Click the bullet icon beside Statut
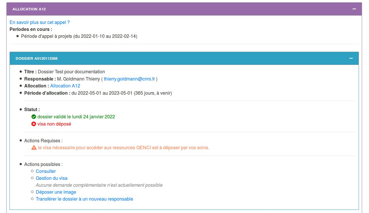 pyautogui.click(x=20, y=109)
